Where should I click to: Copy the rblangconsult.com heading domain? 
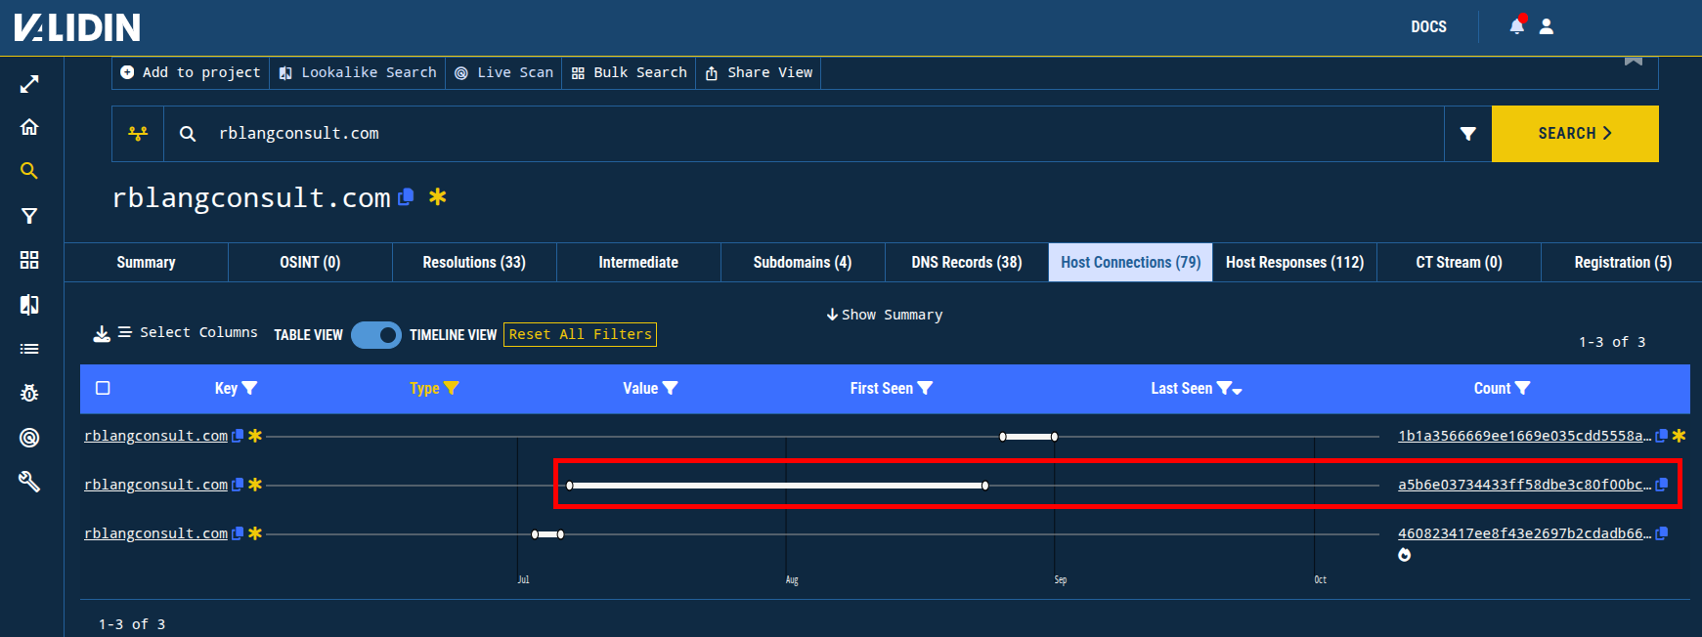407,196
